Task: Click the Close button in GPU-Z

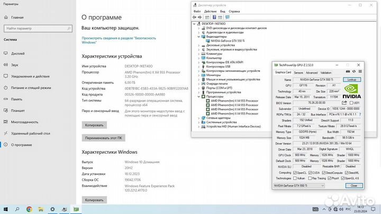Action: [x=354, y=185]
